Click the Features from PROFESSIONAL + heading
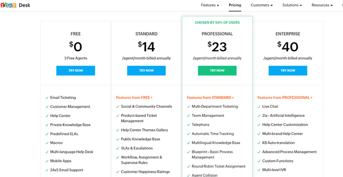This screenshot has width=343, height=177. 285,97
